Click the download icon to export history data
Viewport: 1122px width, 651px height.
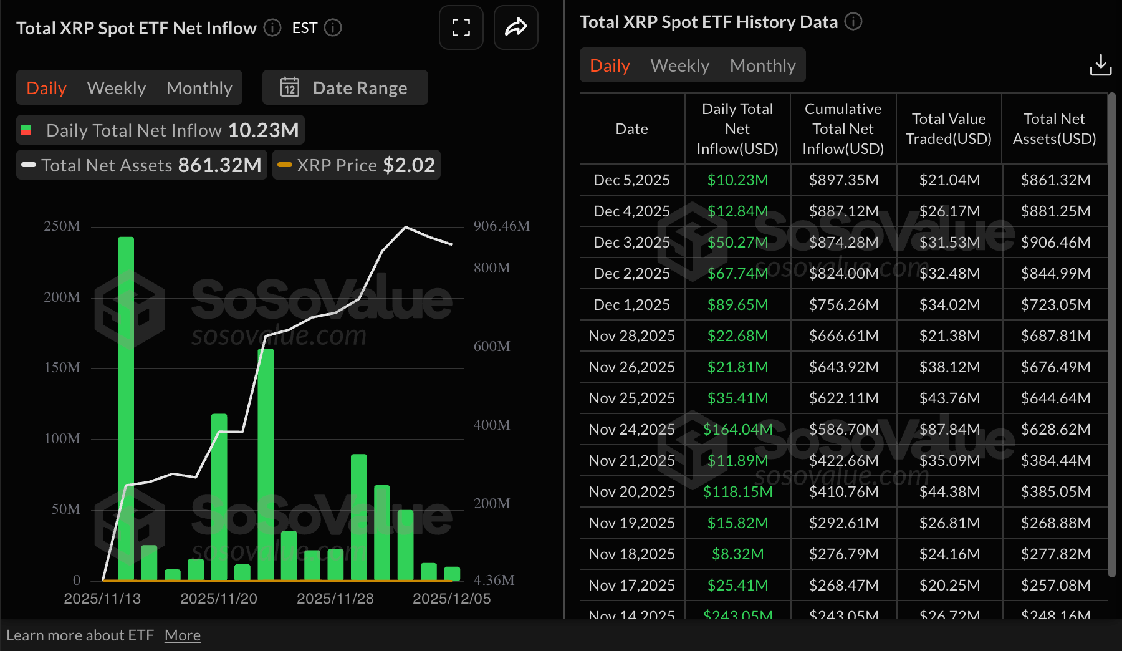pyautogui.click(x=1101, y=65)
